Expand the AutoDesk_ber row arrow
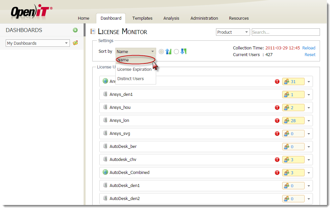This screenshot has height=208, width=330. point(309,147)
